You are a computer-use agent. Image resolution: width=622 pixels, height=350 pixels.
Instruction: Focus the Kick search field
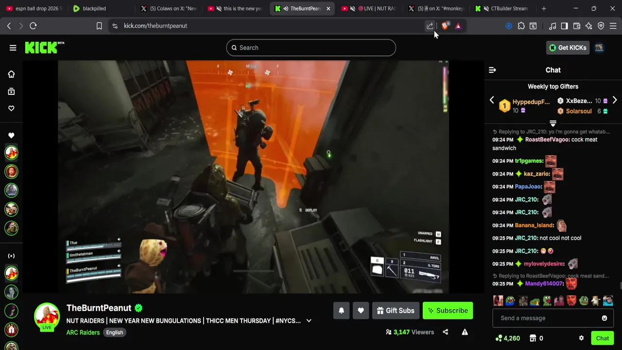pyautogui.click(x=311, y=48)
